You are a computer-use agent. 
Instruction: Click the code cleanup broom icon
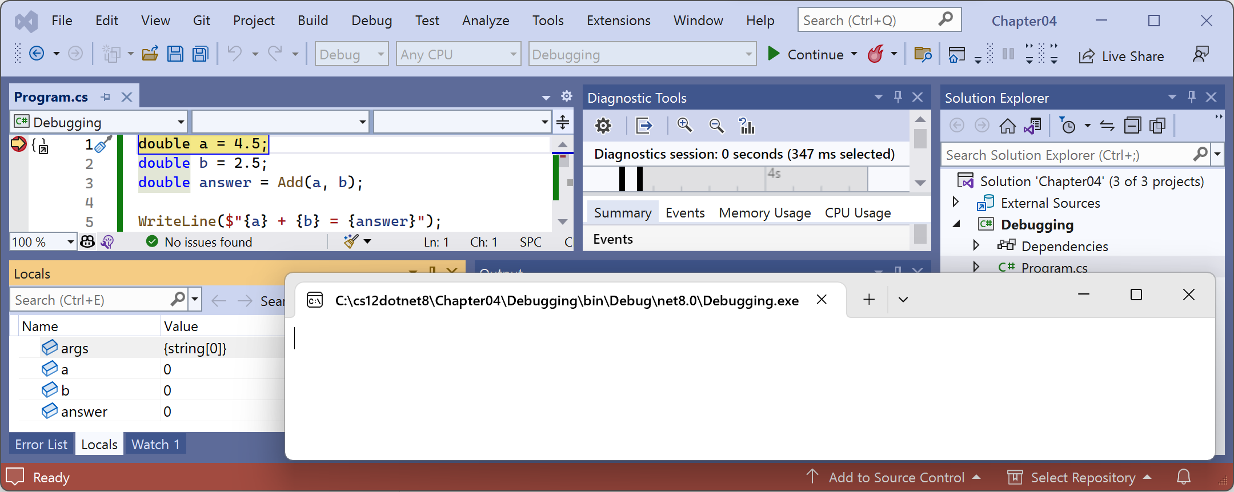[351, 241]
